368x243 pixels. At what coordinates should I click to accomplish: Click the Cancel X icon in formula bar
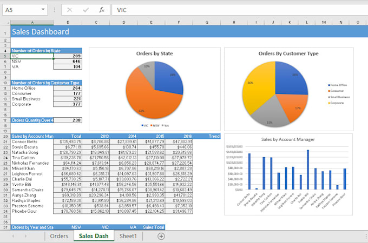70,10
